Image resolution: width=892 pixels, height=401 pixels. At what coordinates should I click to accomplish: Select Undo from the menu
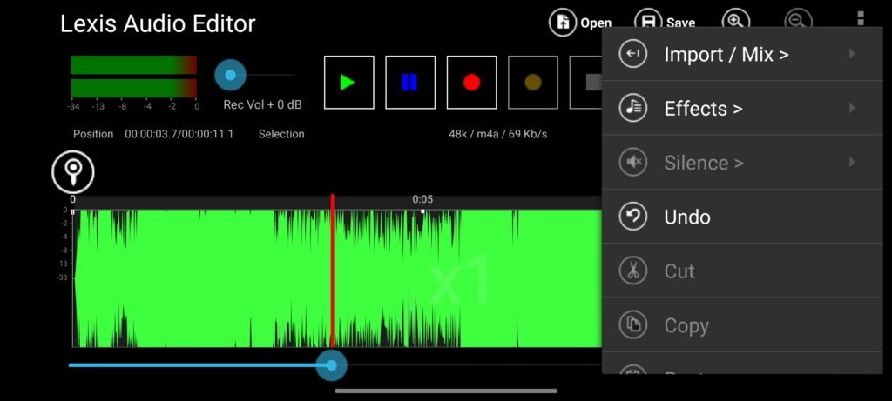click(x=686, y=217)
